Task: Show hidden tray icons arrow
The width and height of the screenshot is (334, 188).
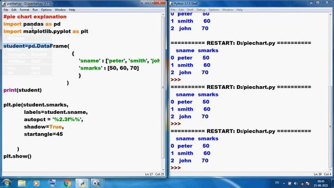Action: tap(284, 183)
